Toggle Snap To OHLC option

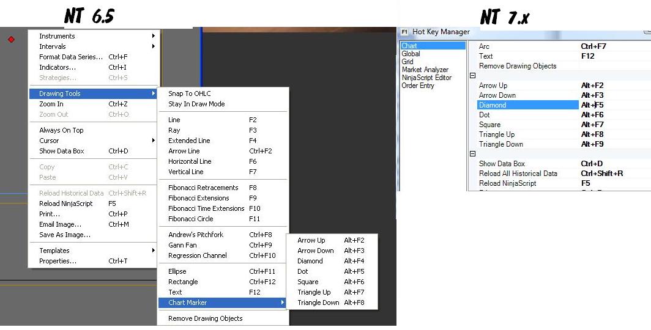point(223,94)
